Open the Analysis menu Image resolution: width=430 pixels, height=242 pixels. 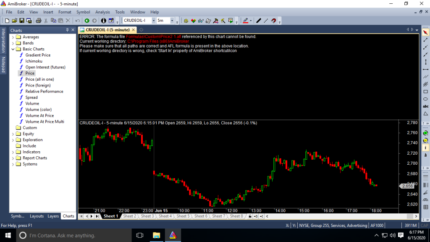tap(102, 12)
